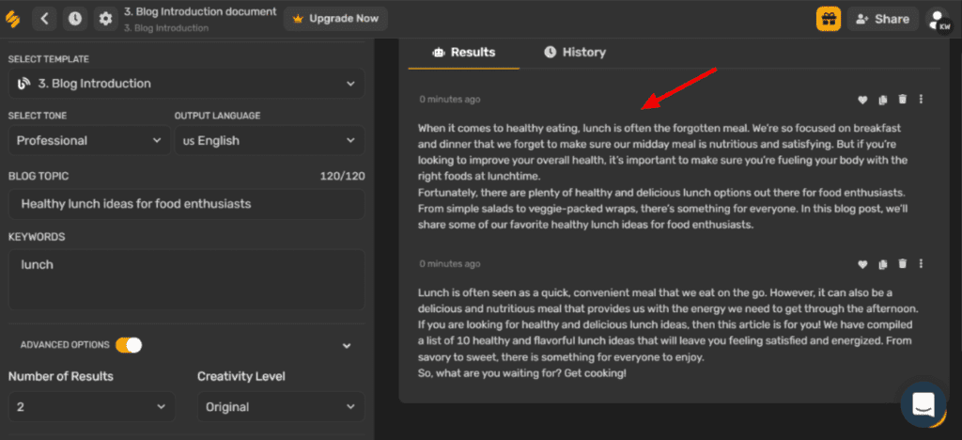Open the settings gear icon
The image size is (962, 440).
coord(105,18)
